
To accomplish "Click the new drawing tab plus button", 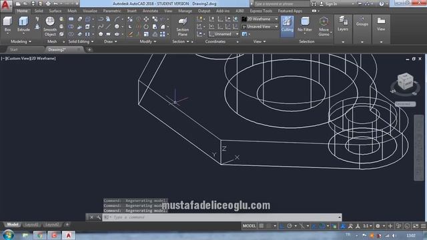I will point(89,49).
